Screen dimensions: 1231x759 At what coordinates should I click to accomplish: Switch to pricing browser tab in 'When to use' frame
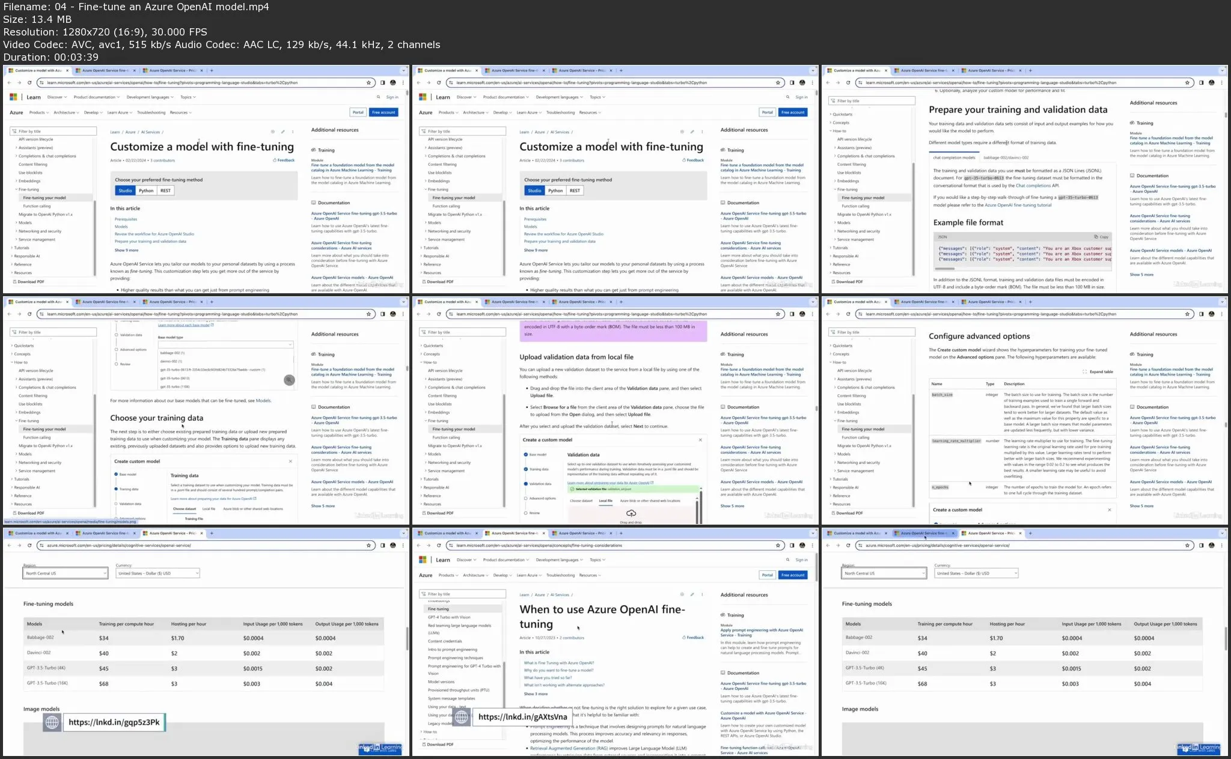point(581,533)
